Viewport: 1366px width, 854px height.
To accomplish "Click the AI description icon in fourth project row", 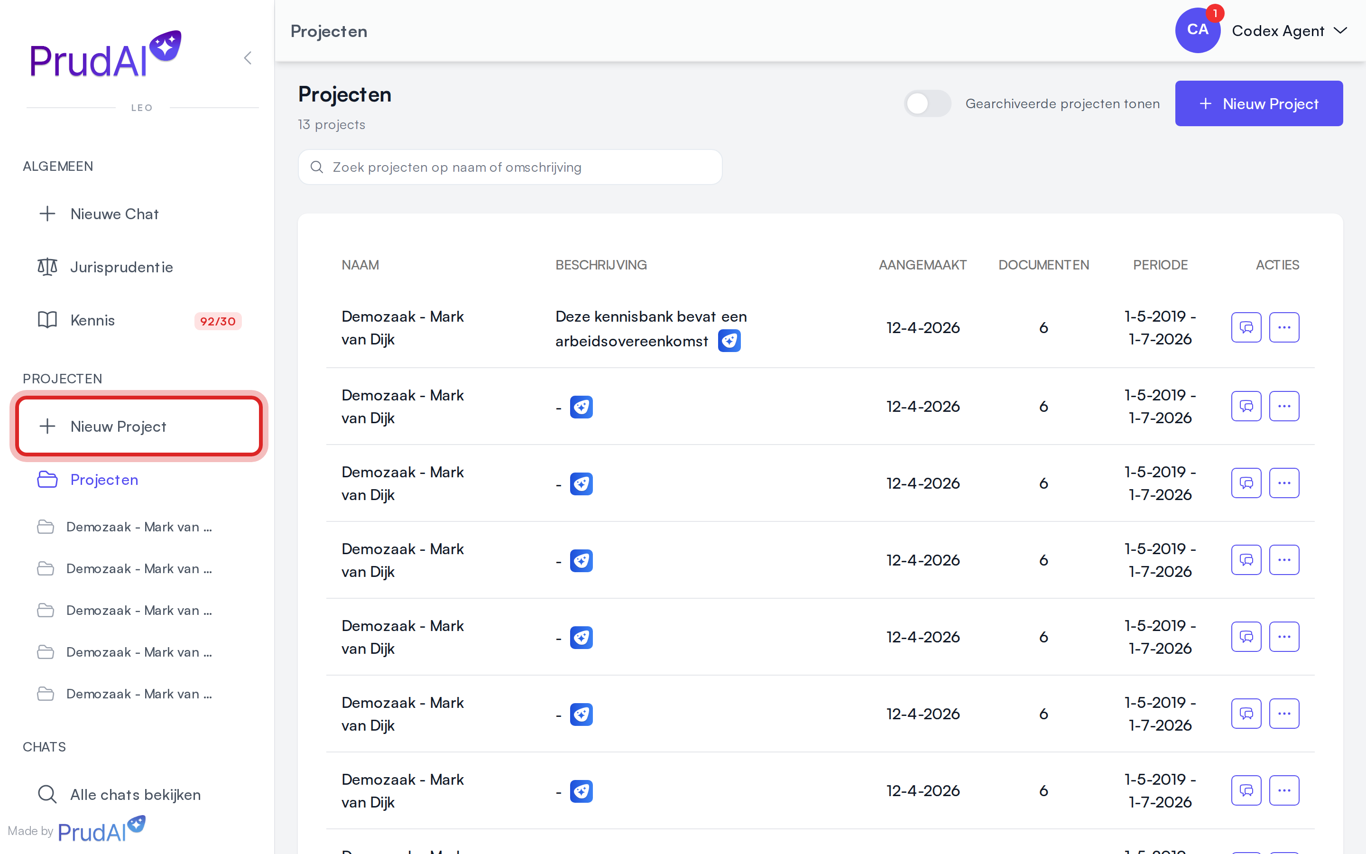I will pyautogui.click(x=581, y=560).
